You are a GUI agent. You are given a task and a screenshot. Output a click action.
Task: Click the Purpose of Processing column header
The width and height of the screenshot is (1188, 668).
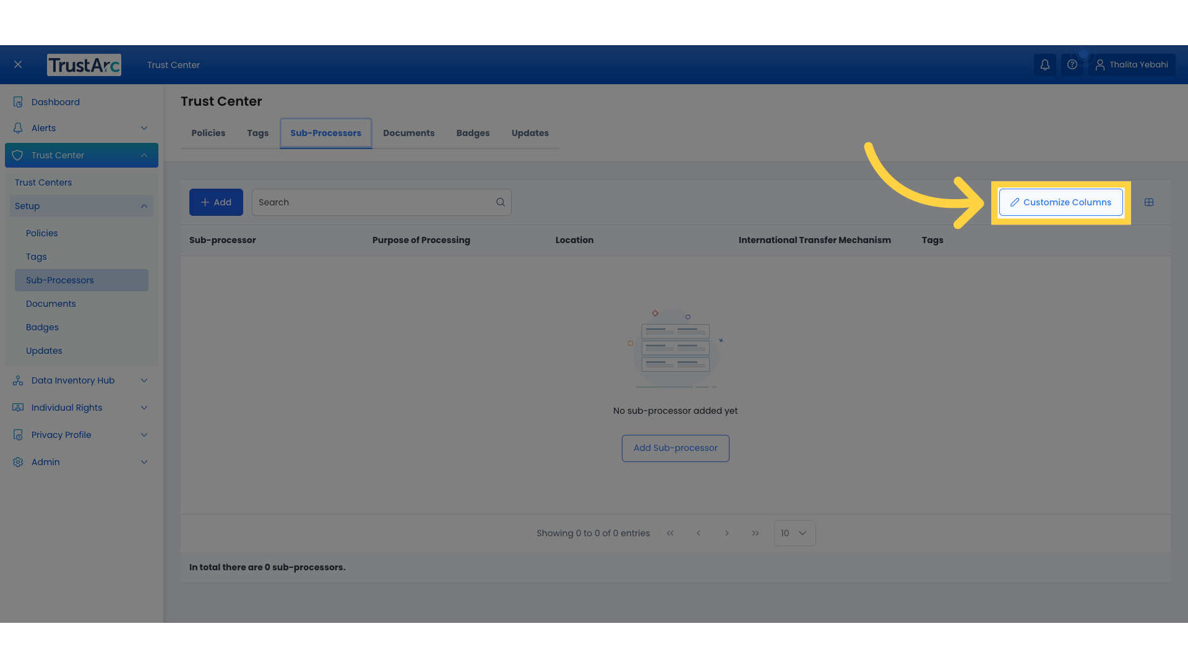[421, 240]
